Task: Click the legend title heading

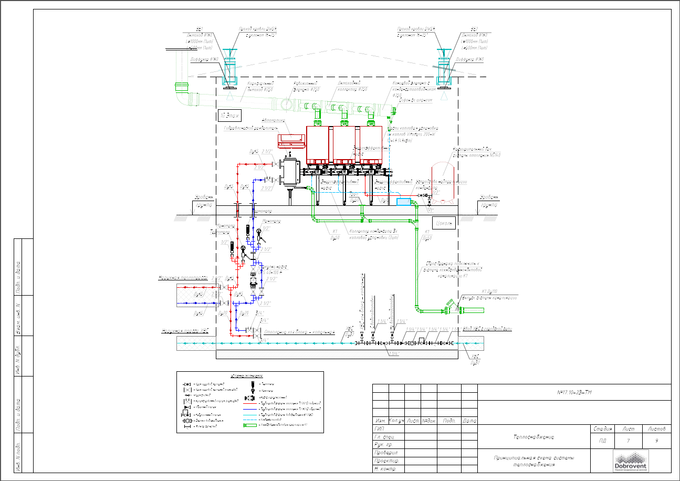Action: coord(247,376)
